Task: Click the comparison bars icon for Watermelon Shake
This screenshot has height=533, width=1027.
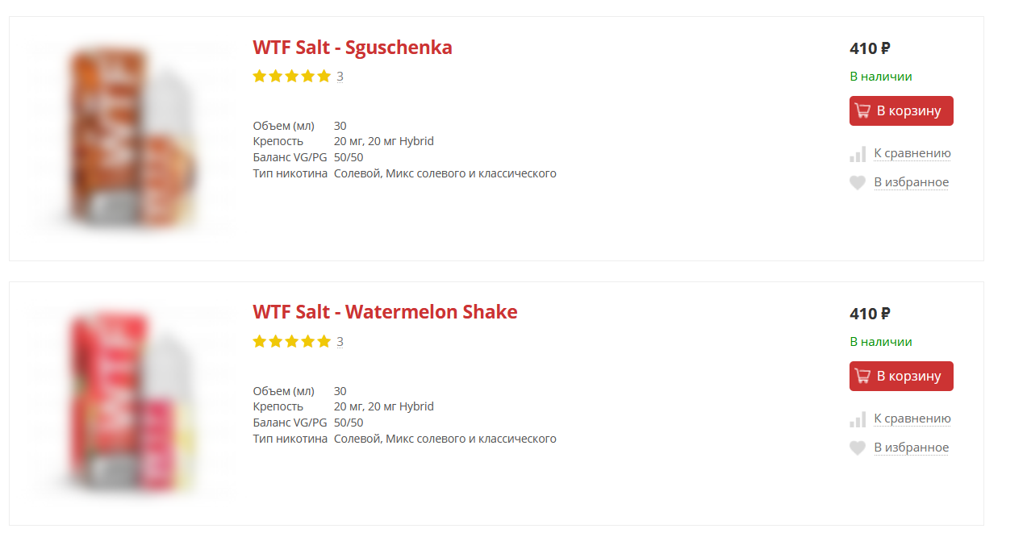Action: click(x=858, y=419)
